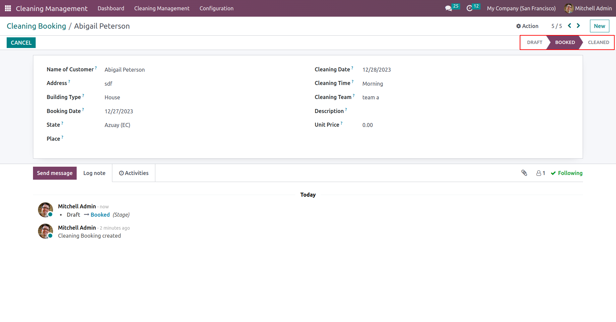Click the Cleaning Date value 12/28/2023
616x322 pixels.
click(377, 70)
